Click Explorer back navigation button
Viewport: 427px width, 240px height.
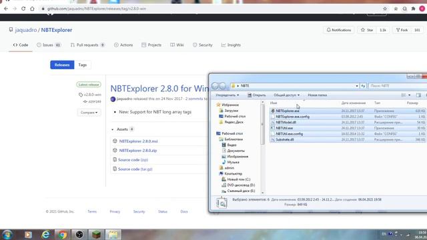(x=215, y=86)
